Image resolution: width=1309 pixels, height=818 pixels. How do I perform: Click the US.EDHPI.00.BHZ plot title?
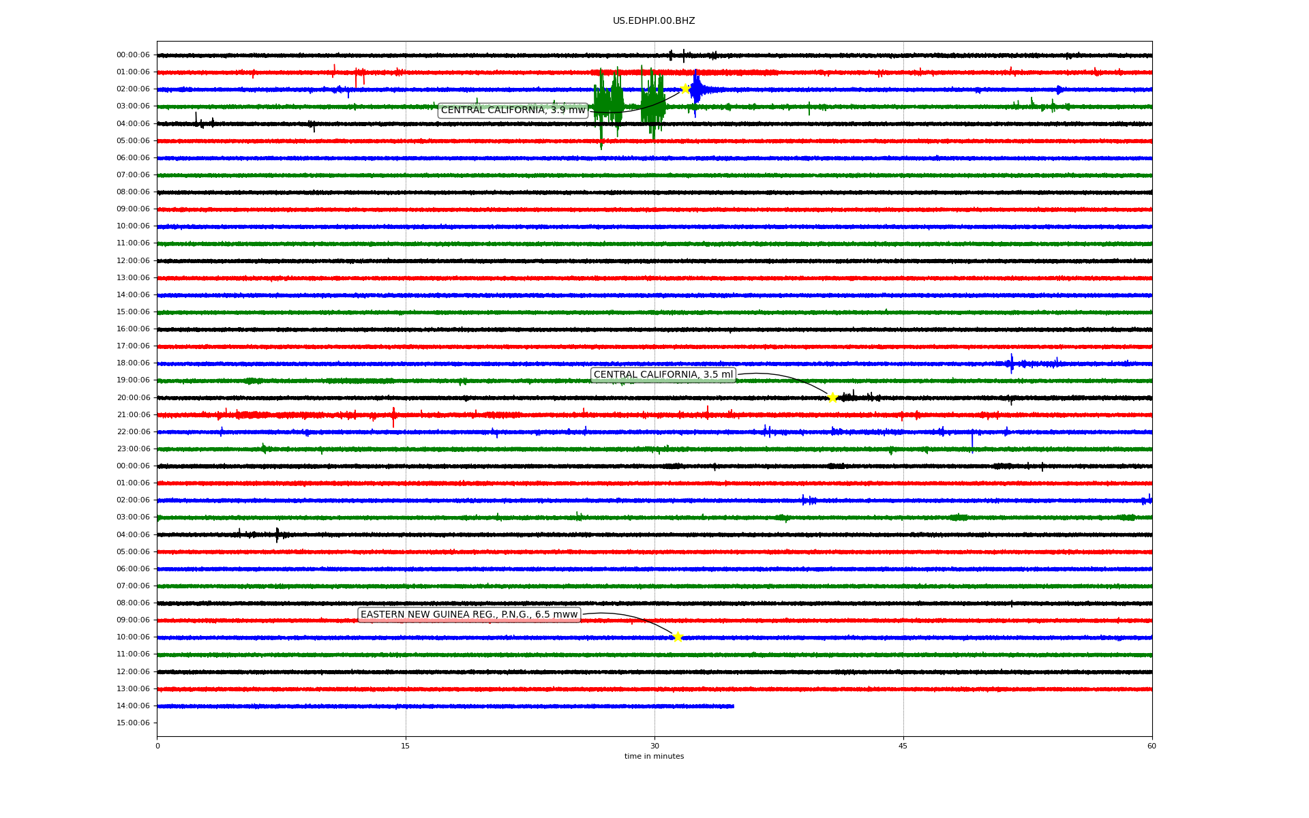654,21
